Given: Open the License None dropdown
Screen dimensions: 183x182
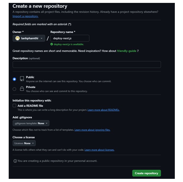Looking at the screenshot, I should 24,143.
